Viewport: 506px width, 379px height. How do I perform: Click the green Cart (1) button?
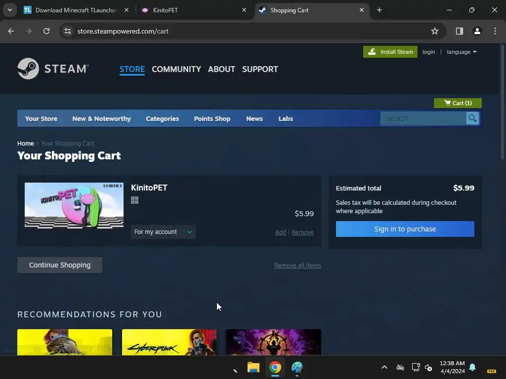(x=458, y=103)
